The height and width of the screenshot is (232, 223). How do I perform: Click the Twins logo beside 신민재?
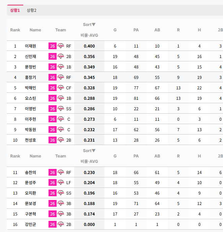coord(61,56)
